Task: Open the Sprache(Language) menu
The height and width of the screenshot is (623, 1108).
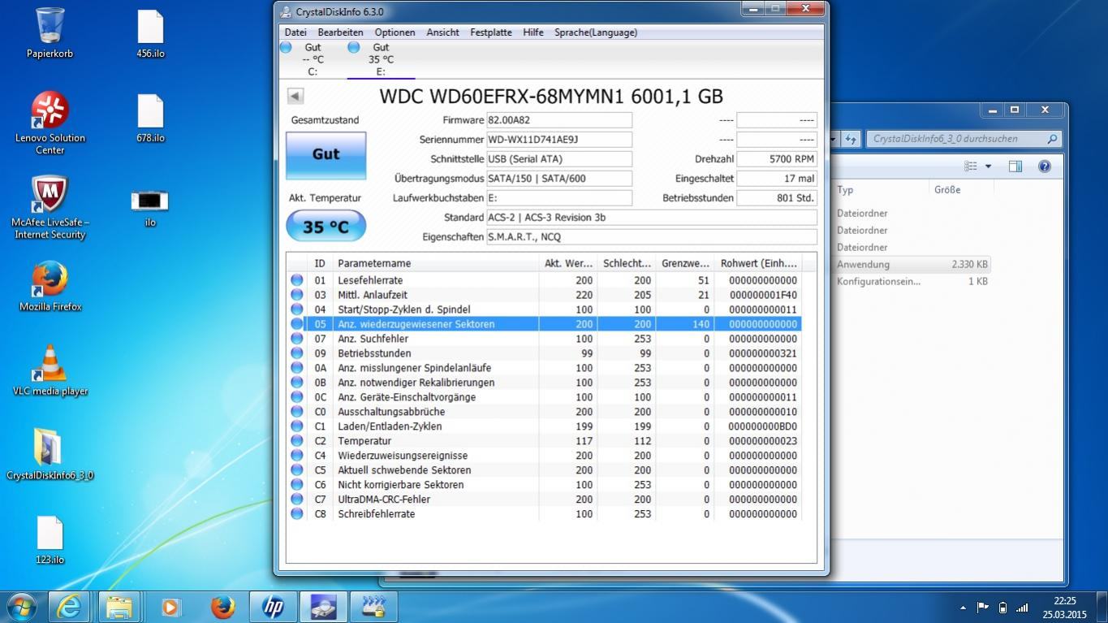Action: [x=596, y=32]
